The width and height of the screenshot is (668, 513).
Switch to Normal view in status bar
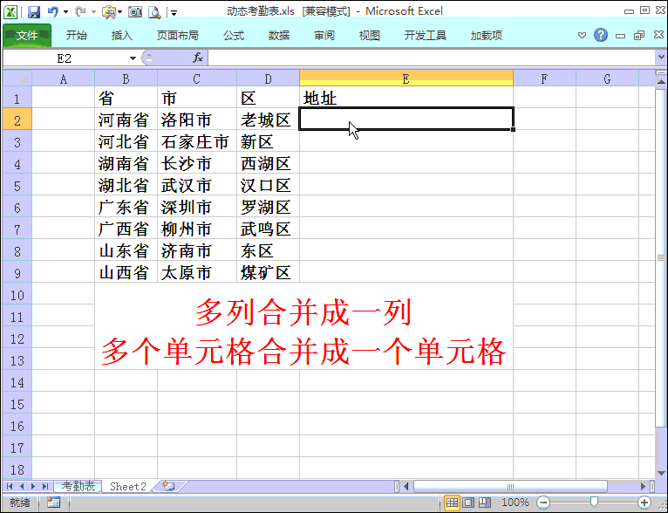pos(452,503)
